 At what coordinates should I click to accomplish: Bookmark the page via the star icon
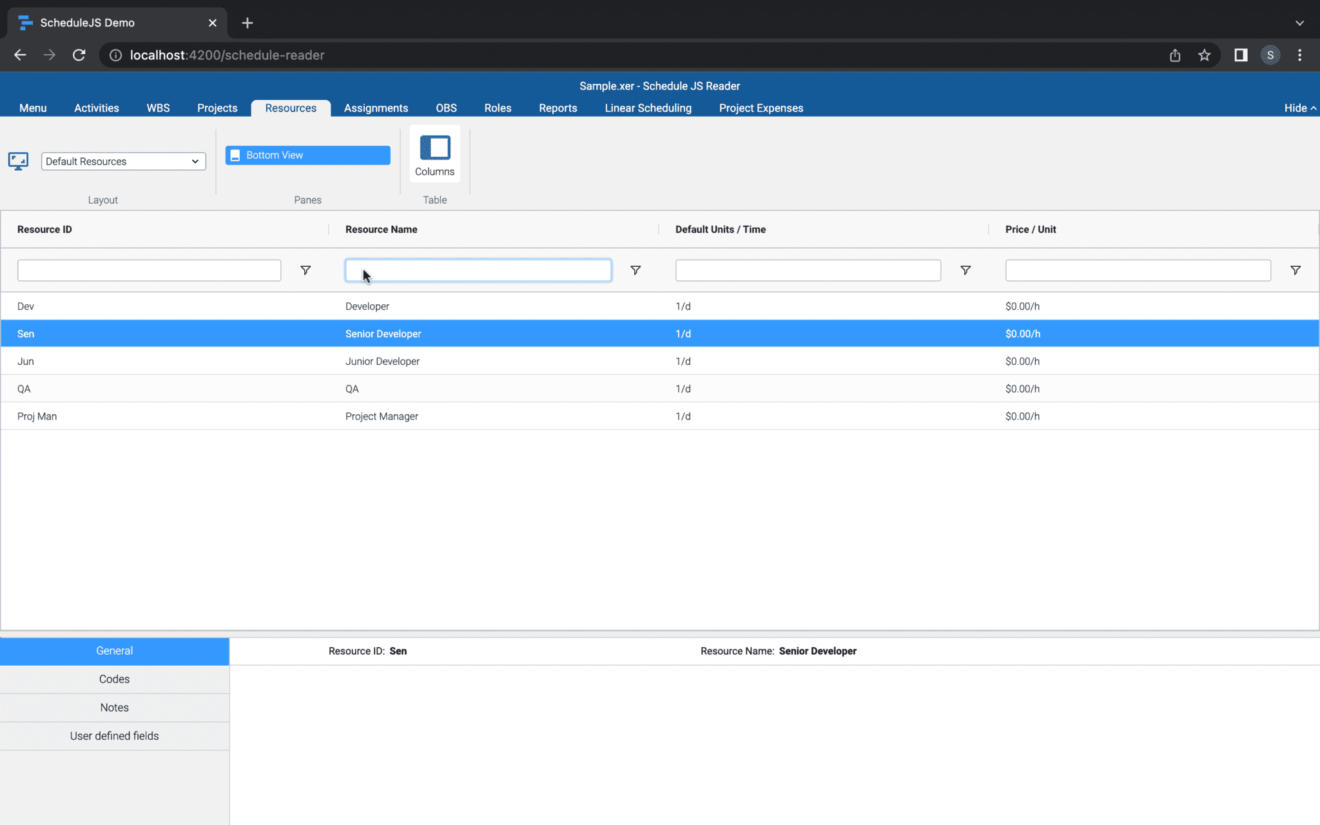pos(1205,55)
